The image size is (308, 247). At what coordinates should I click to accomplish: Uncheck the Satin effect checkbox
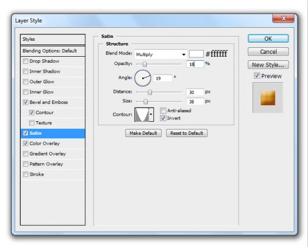(x=25, y=133)
